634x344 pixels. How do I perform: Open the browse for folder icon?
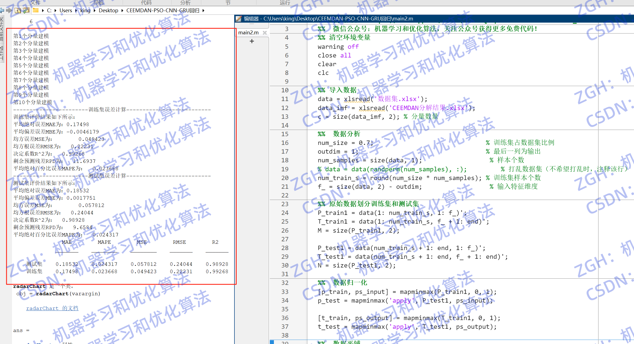tap(26, 10)
